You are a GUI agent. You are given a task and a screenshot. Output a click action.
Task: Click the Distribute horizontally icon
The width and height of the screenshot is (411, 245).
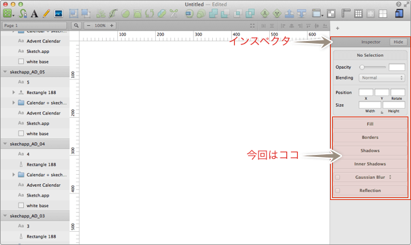click(x=263, y=26)
